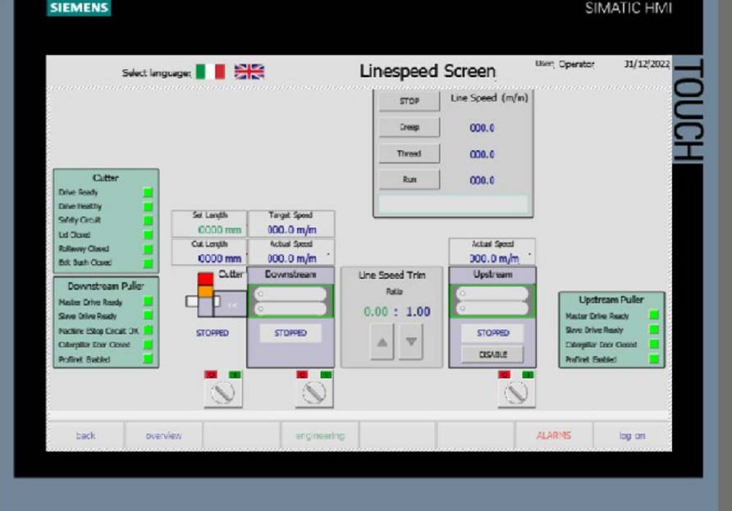Turn the Downstream rotary selector switch
The height and width of the screenshot is (511, 732).
(314, 393)
